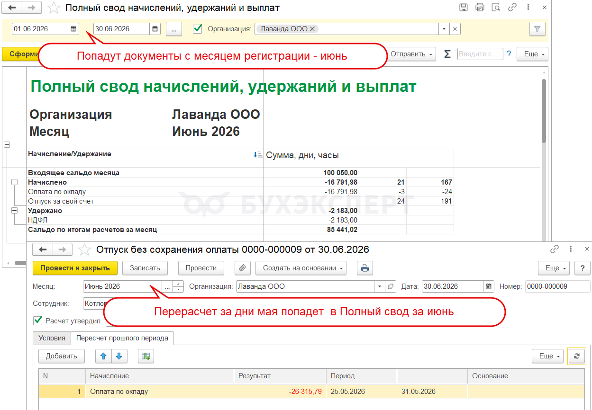Go forward in the Отпуск document window

pyautogui.click(x=63, y=250)
